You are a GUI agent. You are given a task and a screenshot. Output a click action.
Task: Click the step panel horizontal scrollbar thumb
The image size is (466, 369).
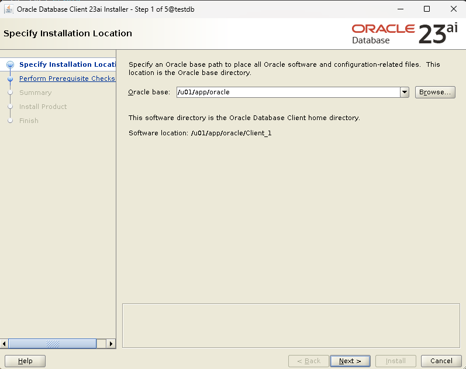pyautogui.click(x=53, y=344)
